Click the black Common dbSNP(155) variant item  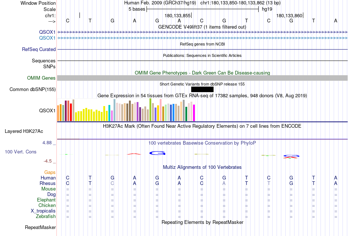tap(202, 90)
